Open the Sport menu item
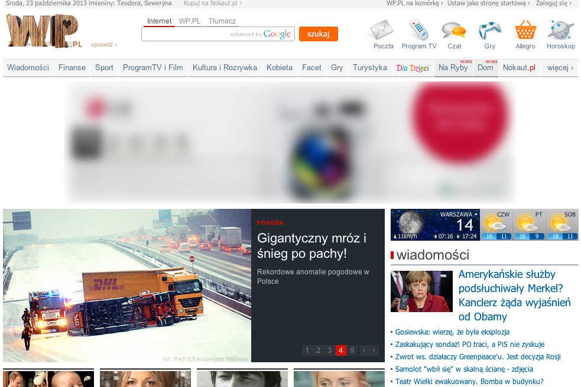581x387 pixels. 104,68
